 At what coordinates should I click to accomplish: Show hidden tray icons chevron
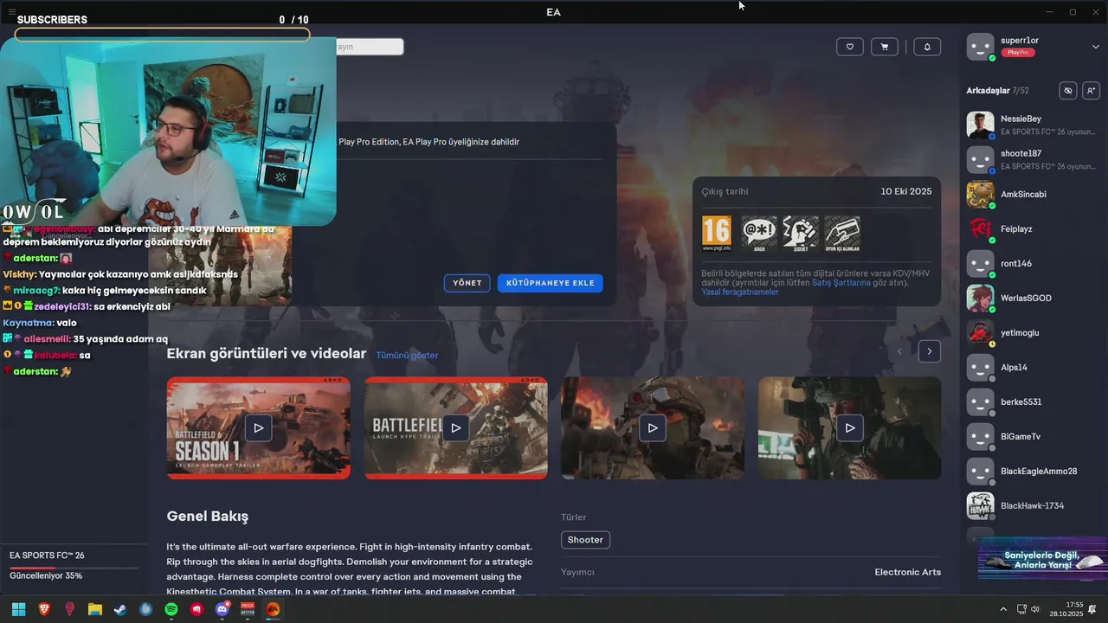[x=1003, y=609]
